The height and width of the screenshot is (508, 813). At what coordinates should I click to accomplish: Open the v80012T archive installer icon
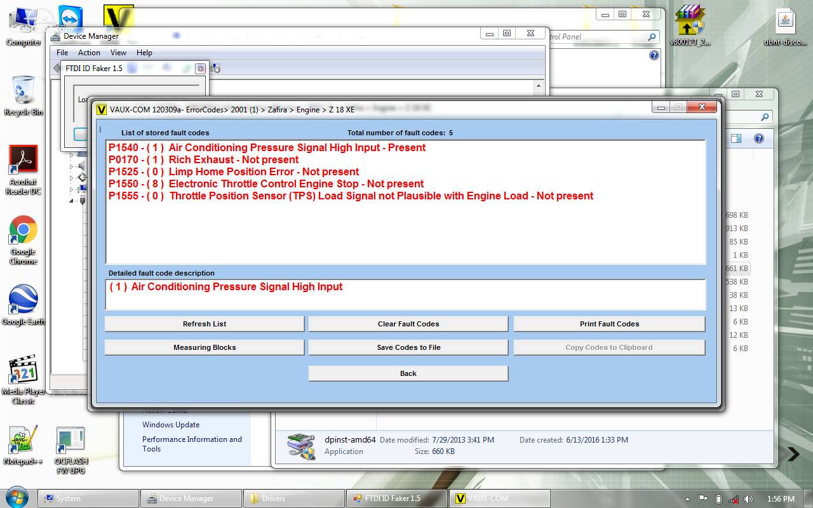[690, 25]
